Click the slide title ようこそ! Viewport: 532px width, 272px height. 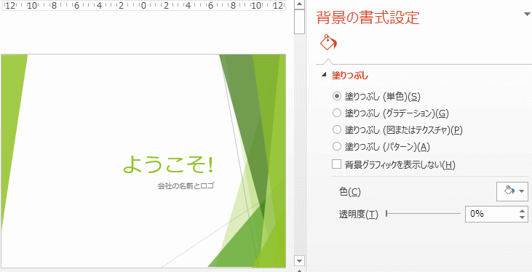168,165
